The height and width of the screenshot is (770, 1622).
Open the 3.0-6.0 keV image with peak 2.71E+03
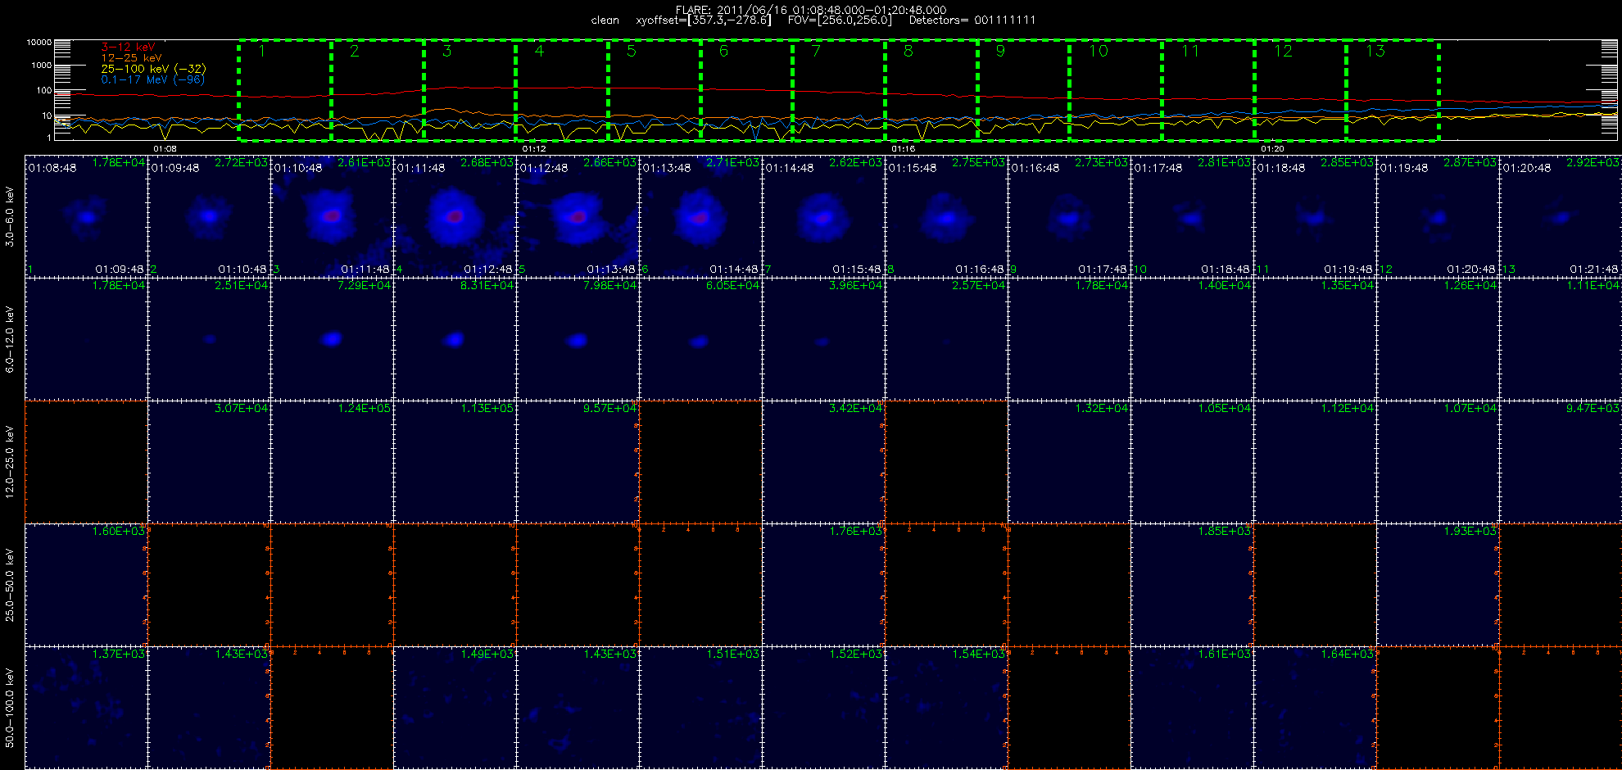pos(700,216)
